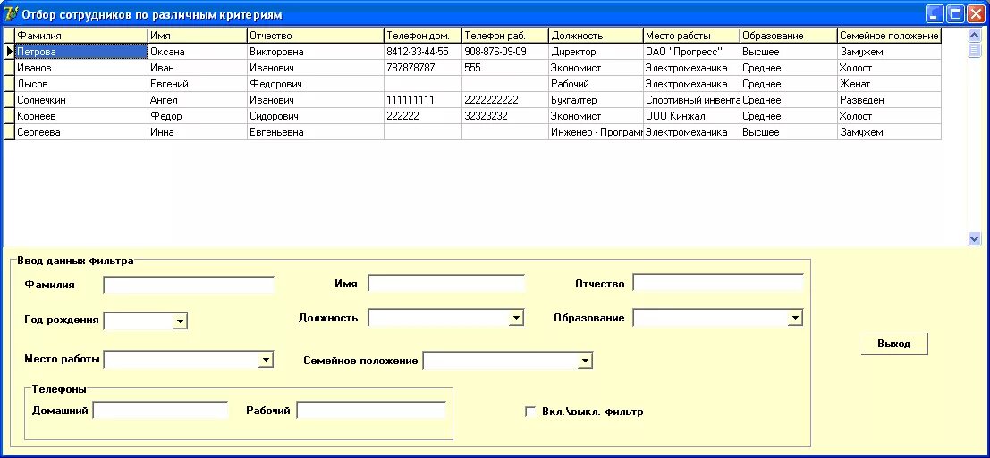Click work phone 908-876-09-09 cell
990x458 pixels.
click(x=505, y=52)
